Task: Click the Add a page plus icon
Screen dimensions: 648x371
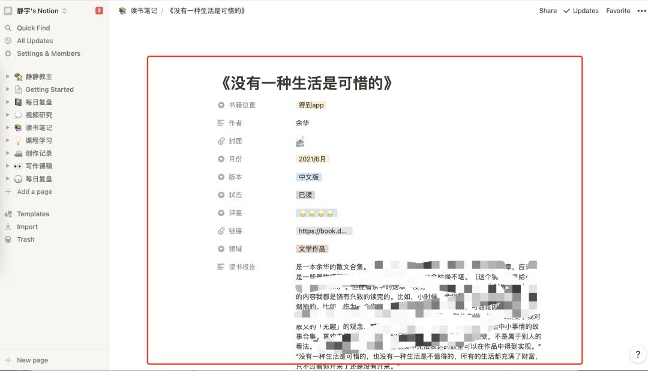Action: 7,192
